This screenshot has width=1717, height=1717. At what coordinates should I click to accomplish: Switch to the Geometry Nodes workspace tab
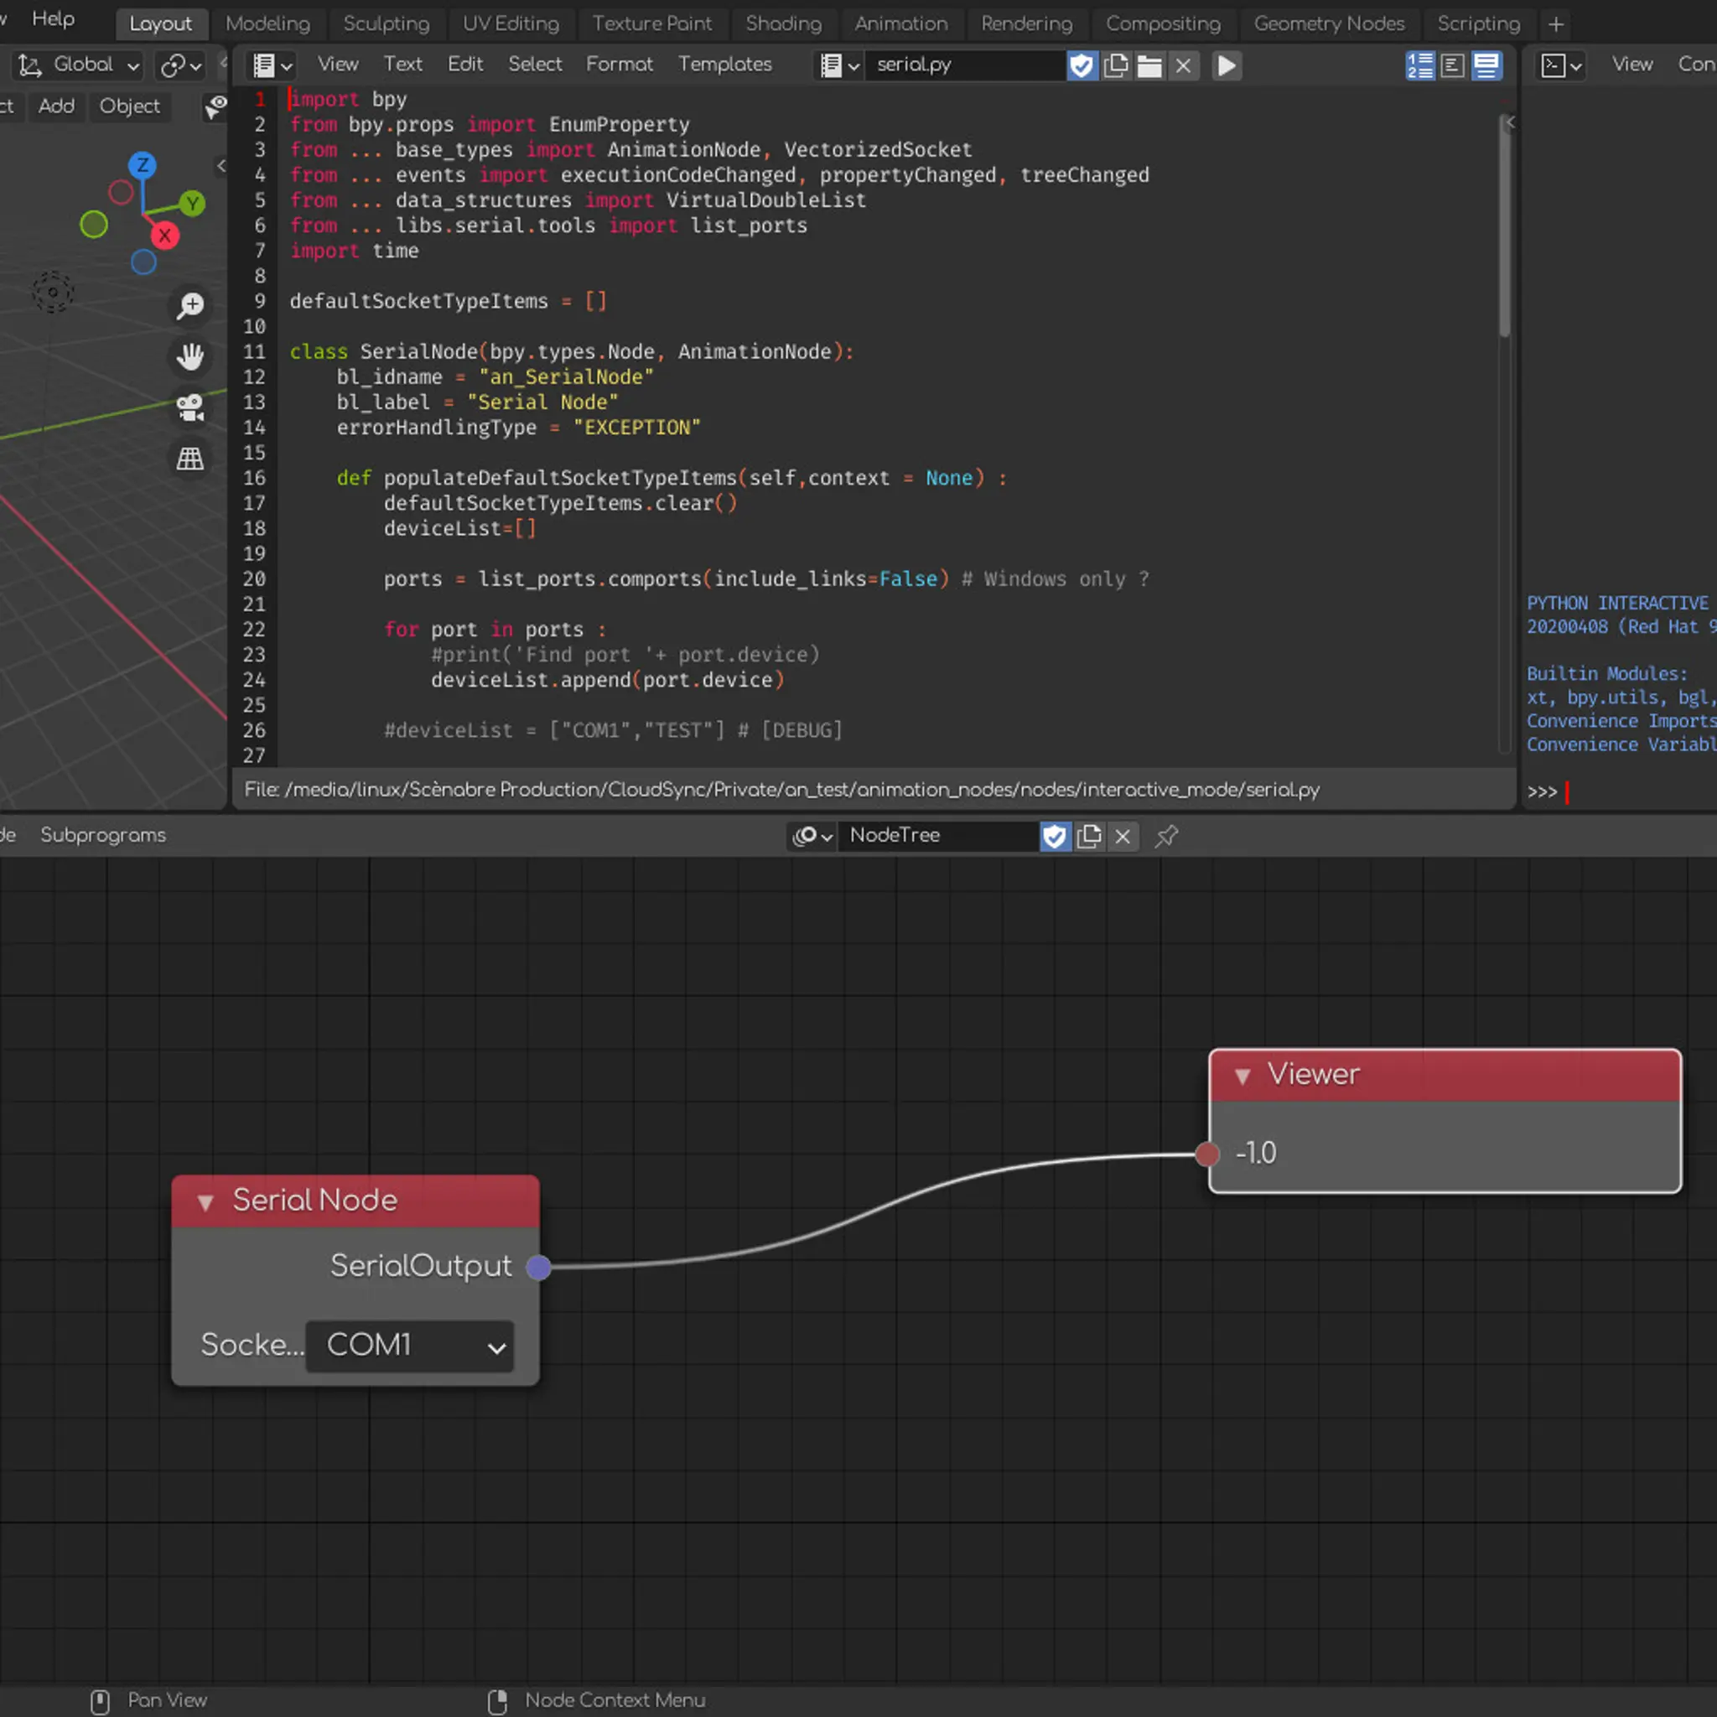(1329, 24)
